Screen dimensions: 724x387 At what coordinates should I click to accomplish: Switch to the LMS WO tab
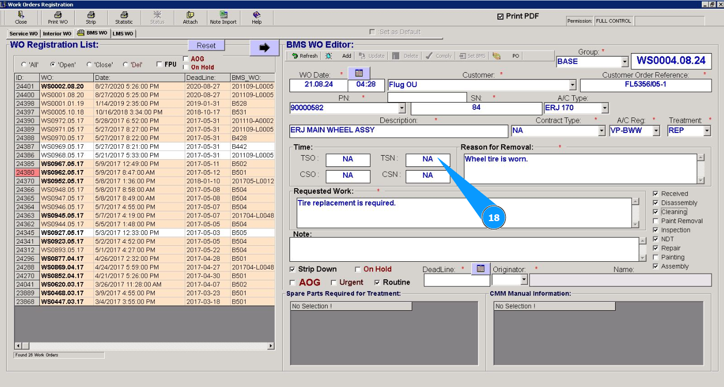123,33
